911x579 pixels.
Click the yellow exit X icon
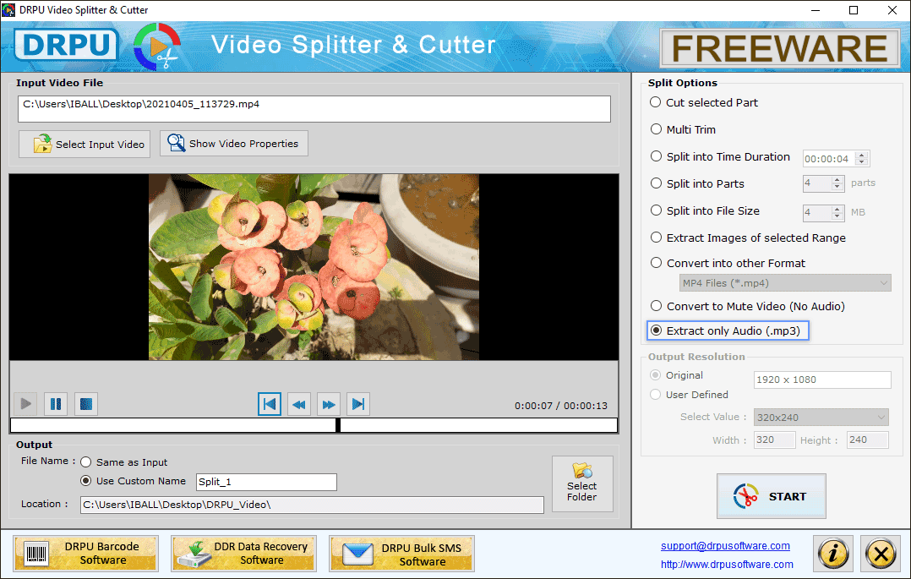(881, 554)
